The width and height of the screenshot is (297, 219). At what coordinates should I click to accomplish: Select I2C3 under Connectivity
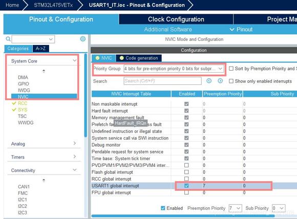point(23,212)
